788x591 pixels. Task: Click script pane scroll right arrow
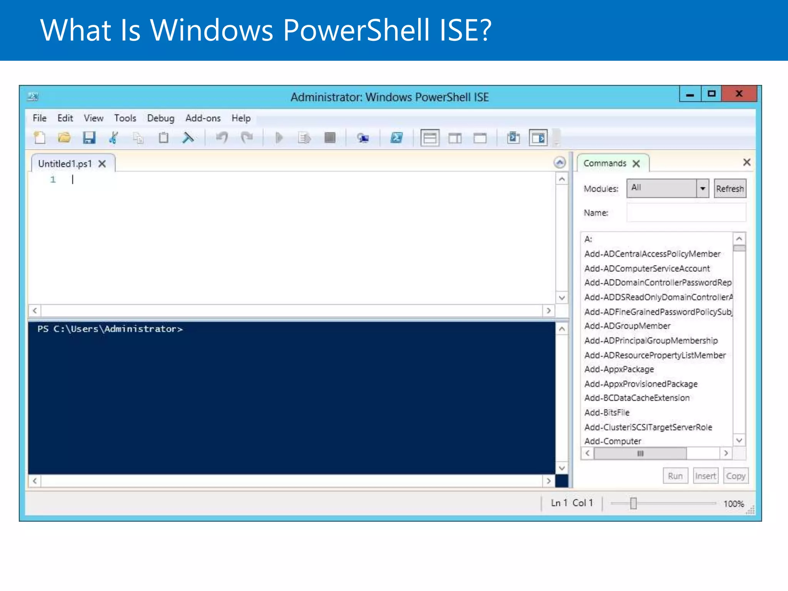tap(548, 311)
